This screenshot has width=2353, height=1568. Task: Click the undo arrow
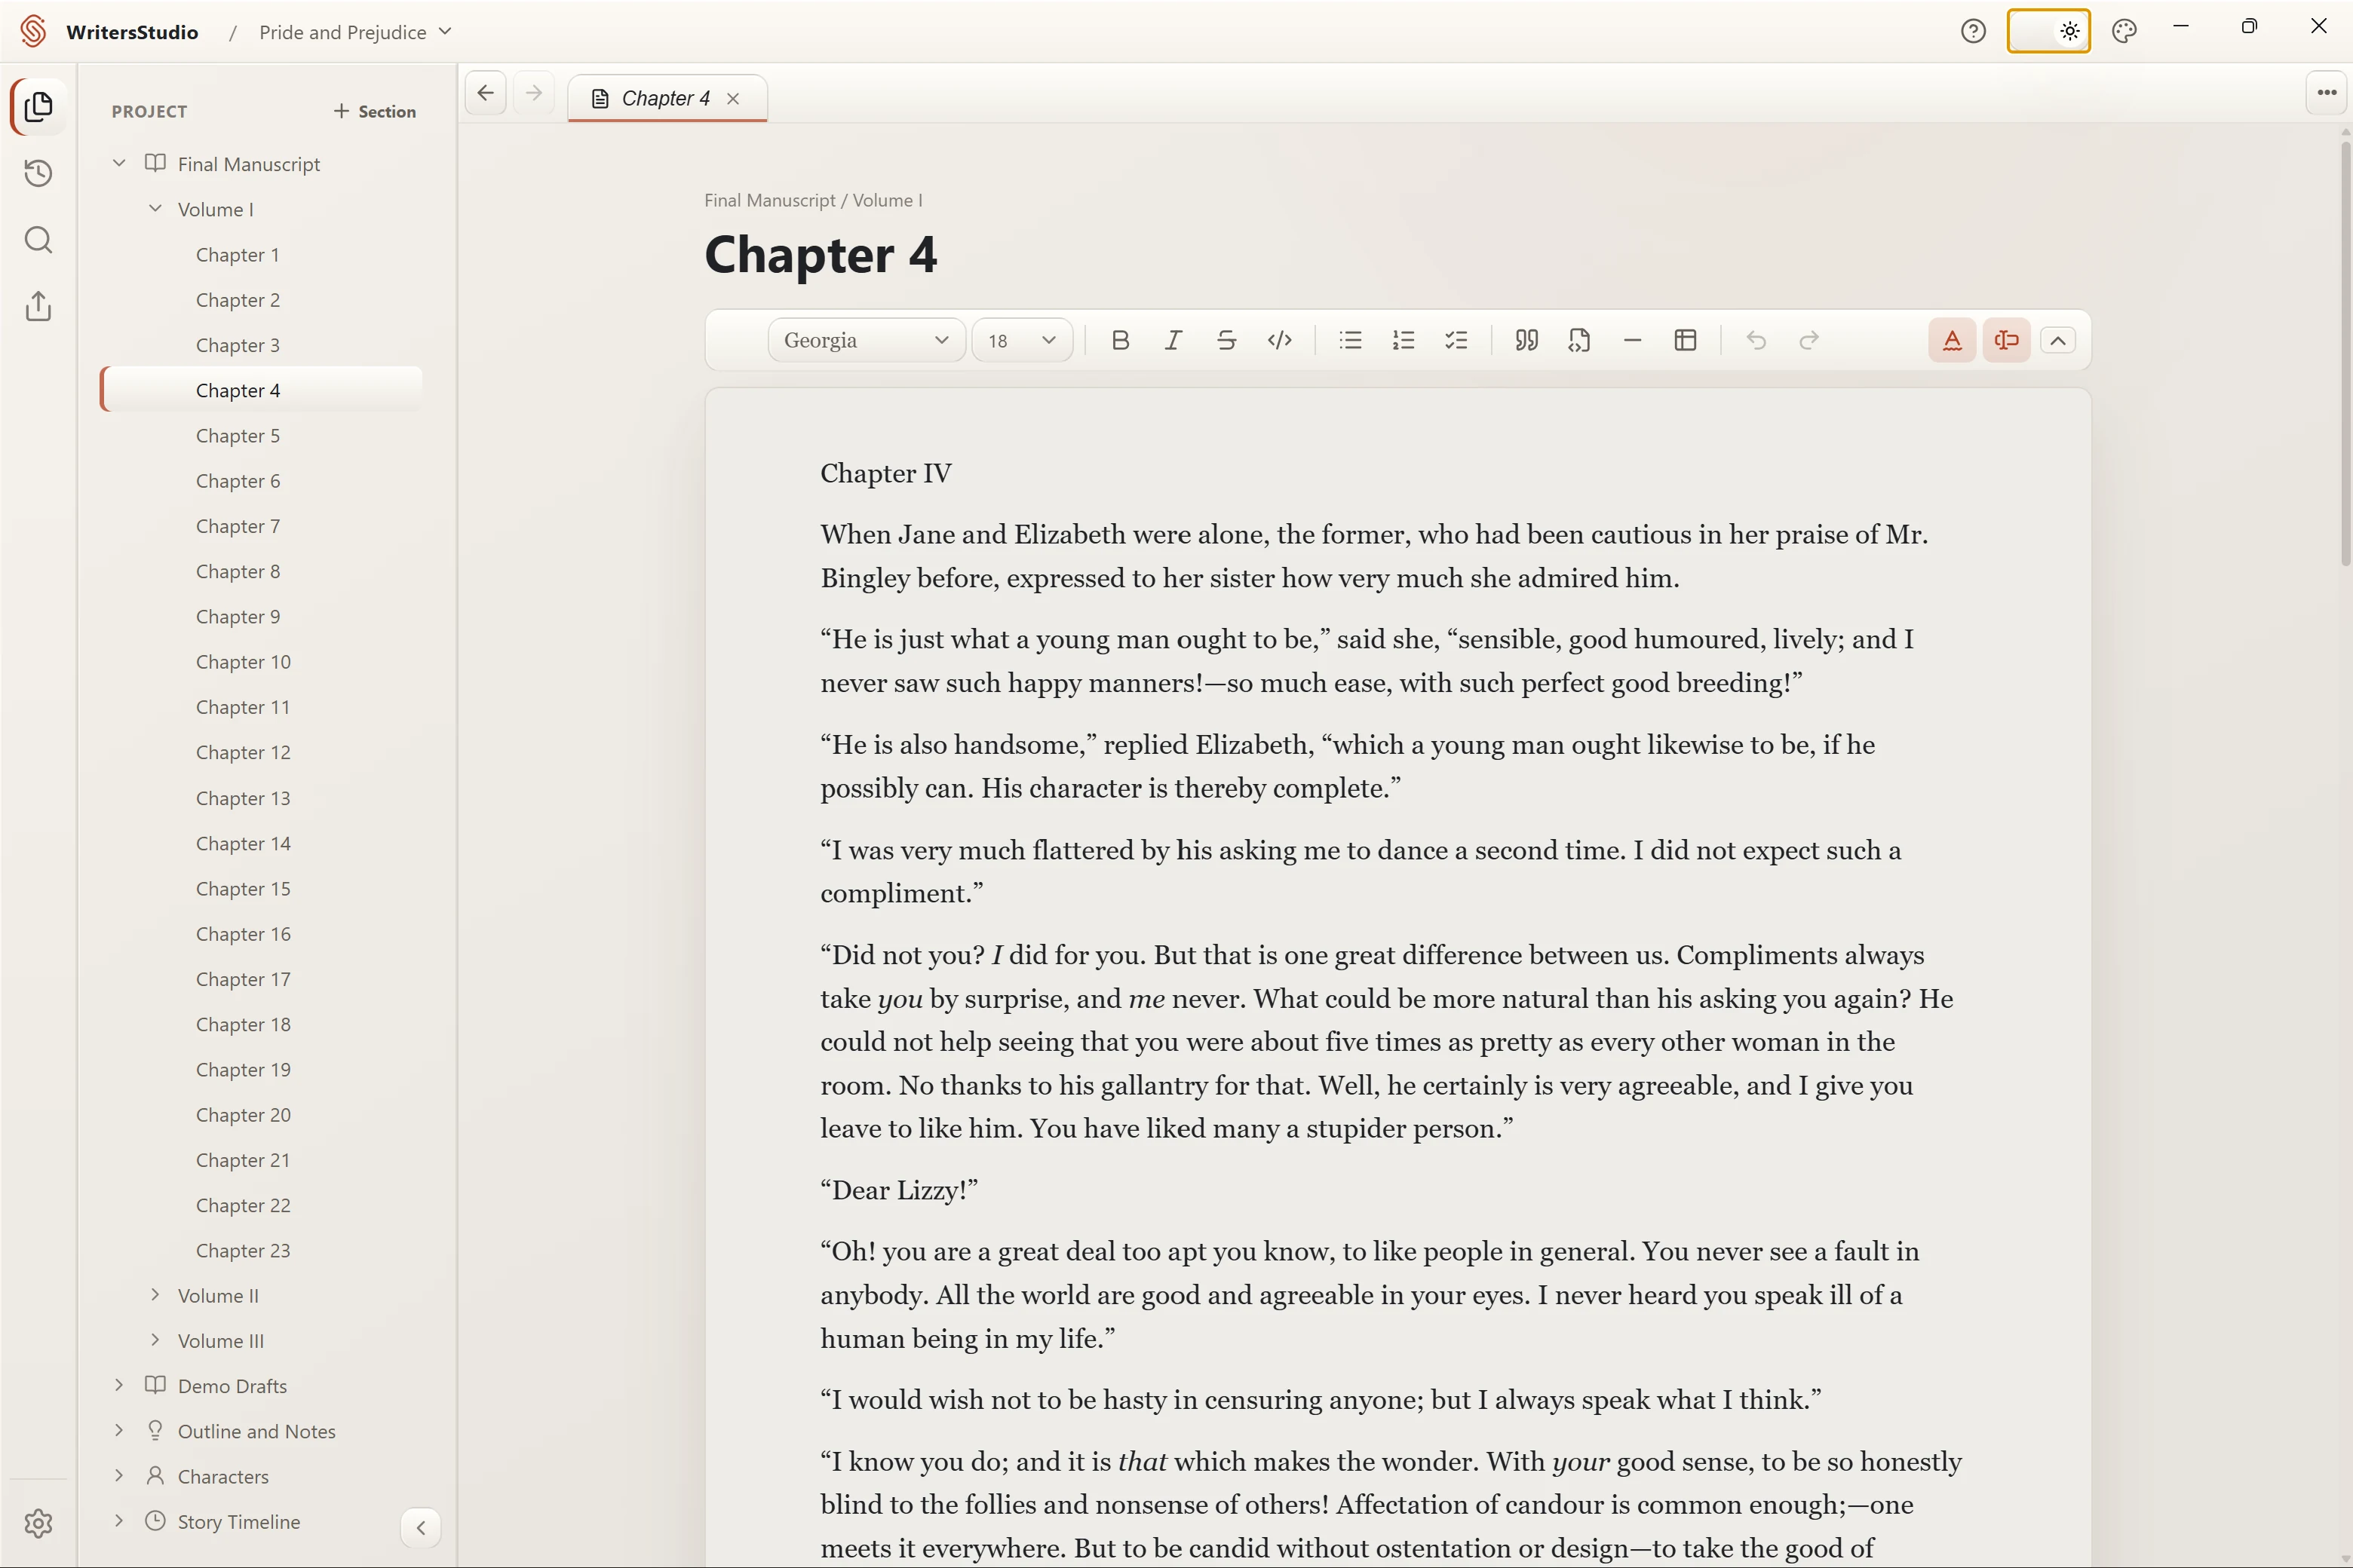coord(1756,340)
